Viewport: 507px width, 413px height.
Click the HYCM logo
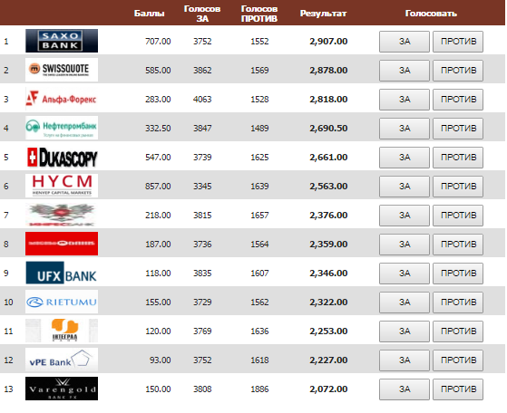pyautogui.click(x=62, y=186)
